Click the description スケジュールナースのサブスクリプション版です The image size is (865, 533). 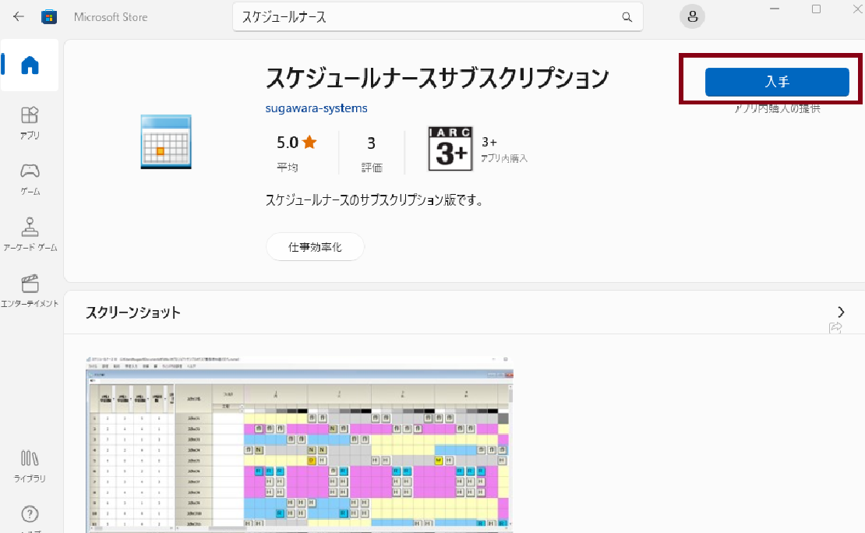(x=375, y=199)
